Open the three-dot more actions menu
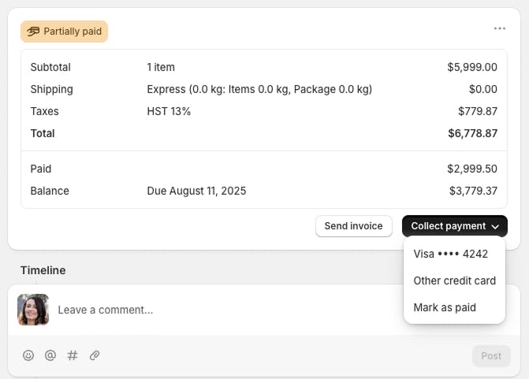The height and width of the screenshot is (379, 529). [x=500, y=28]
